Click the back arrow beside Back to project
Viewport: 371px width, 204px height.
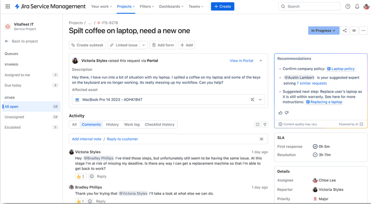6,41
